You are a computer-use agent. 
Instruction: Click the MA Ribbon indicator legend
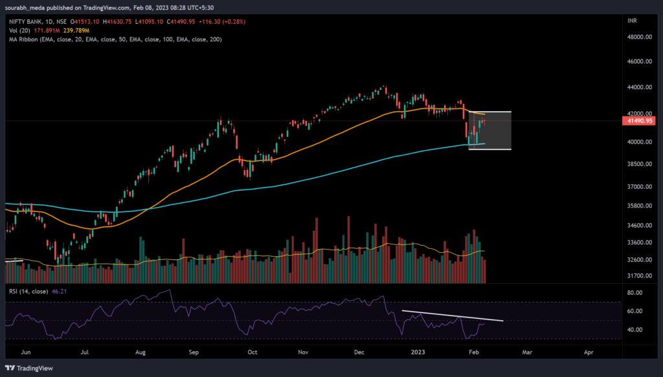(x=115, y=39)
